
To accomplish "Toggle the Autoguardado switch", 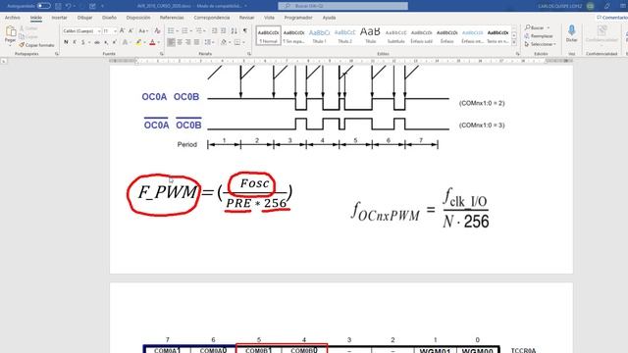I will (x=44, y=6).
